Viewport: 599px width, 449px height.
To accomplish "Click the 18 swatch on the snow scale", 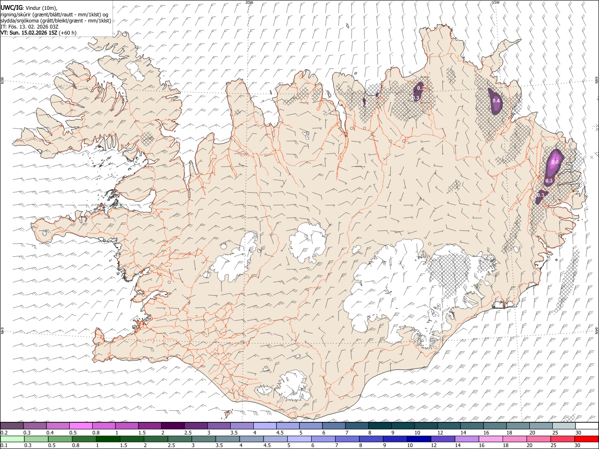I will coord(517,426).
